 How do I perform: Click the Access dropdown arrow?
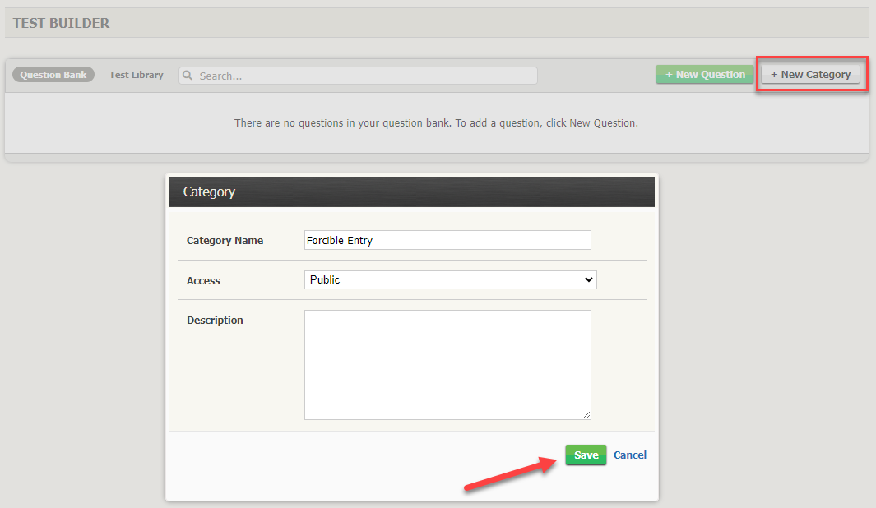(x=589, y=279)
